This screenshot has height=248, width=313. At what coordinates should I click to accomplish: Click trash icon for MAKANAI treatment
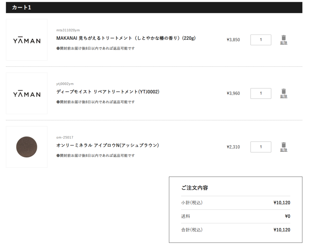[x=283, y=38]
